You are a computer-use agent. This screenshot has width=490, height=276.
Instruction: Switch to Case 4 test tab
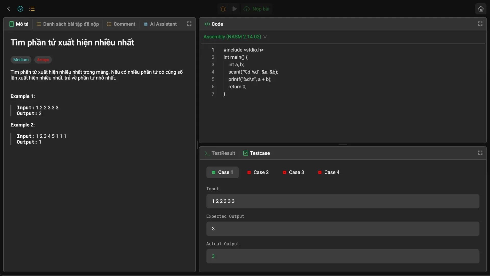[329, 173]
